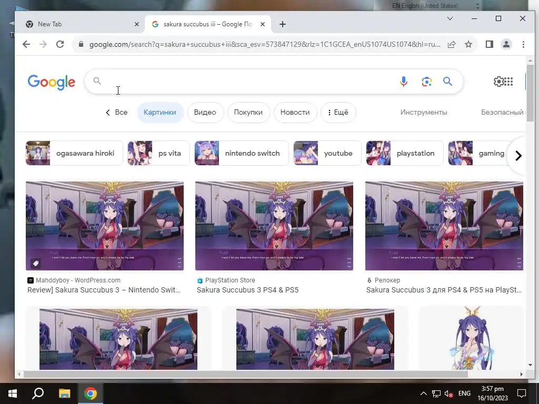Select the youtube suggestion chip
539x404 pixels.
[x=327, y=153]
